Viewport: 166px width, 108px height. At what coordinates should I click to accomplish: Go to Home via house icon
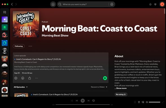pyautogui.click(x=53, y=4)
